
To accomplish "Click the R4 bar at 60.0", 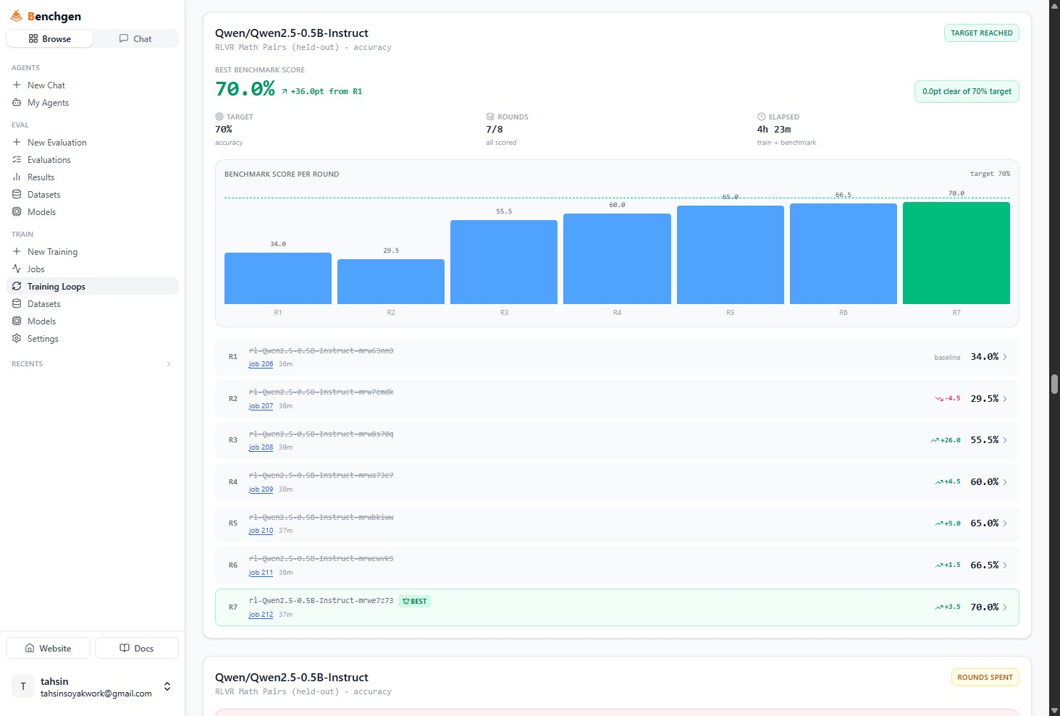I will (617, 259).
